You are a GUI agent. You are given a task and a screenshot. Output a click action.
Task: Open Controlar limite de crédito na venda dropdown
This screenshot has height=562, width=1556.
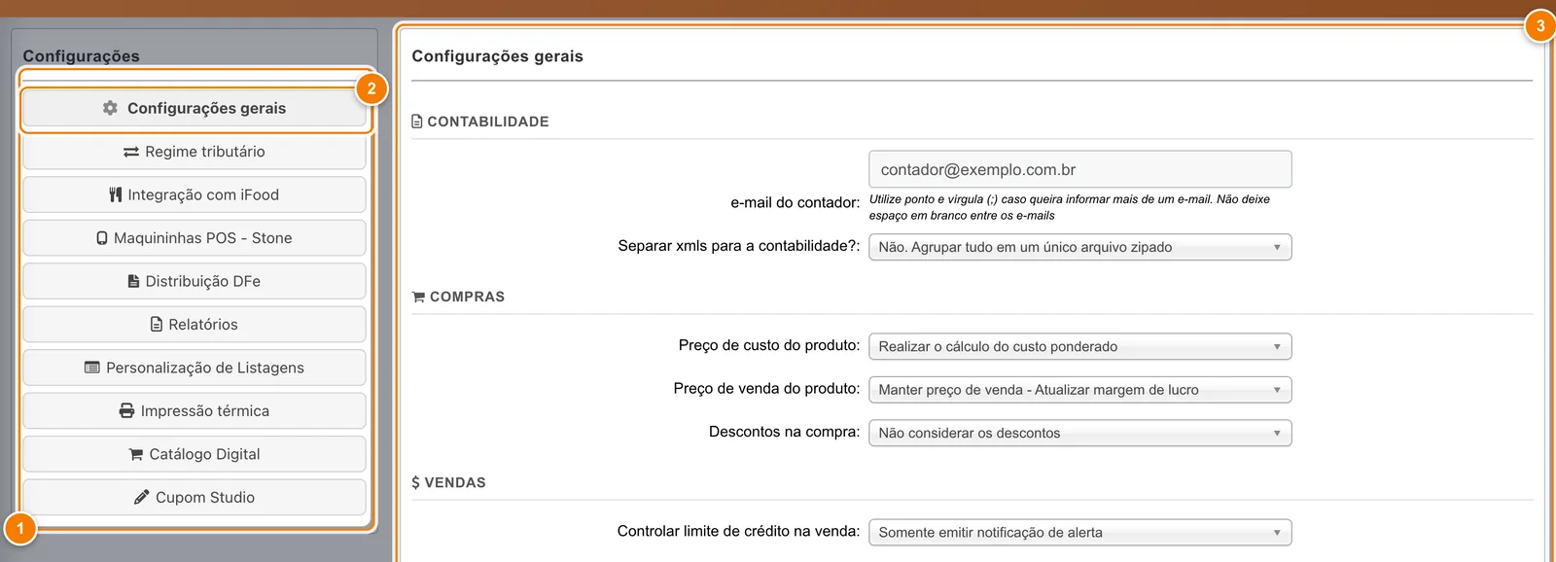(1080, 532)
